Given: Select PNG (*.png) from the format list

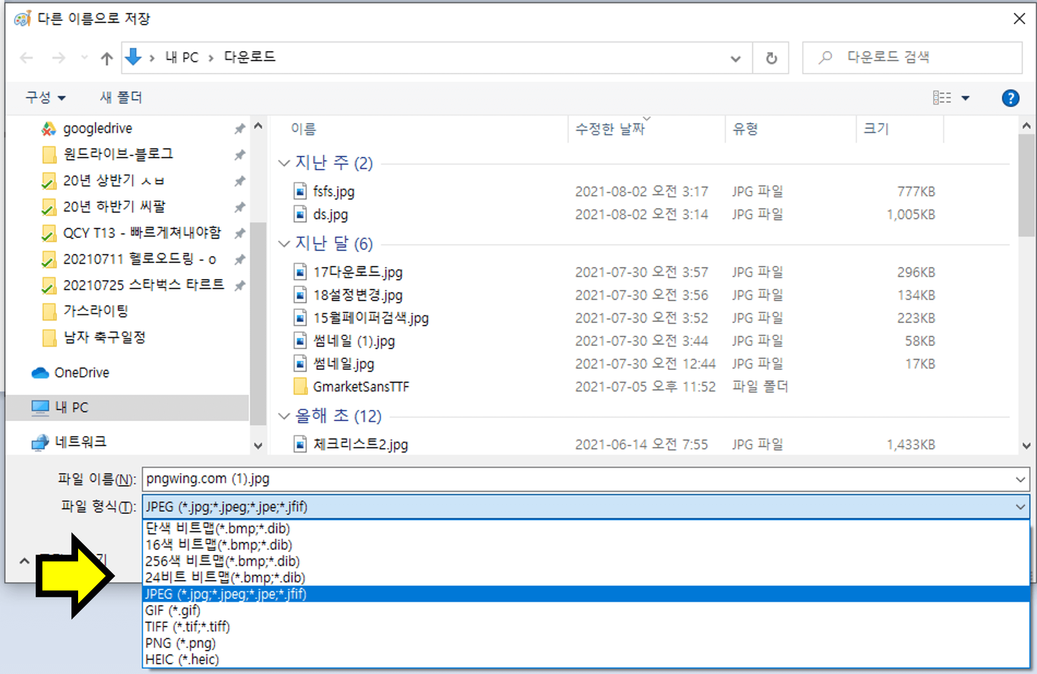Looking at the screenshot, I should (180, 643).
